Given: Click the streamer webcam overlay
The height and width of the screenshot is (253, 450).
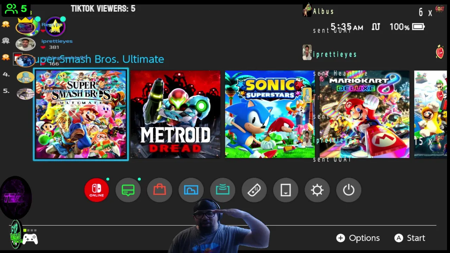Looking at the screenshot, I should click(x=220, y=226).
